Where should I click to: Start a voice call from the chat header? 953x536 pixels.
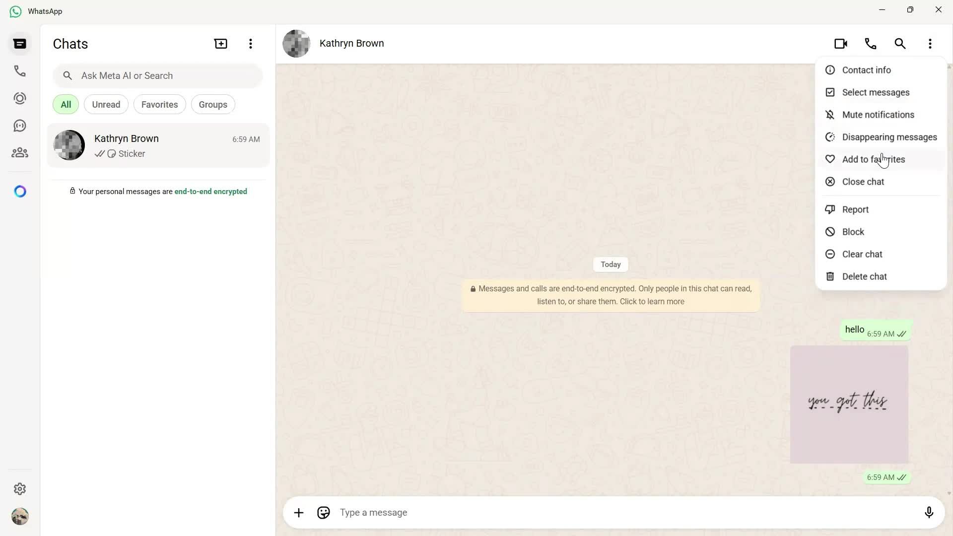(871, 44)
